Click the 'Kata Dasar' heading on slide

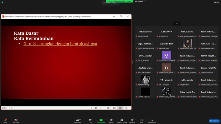(x=26, y=33)
